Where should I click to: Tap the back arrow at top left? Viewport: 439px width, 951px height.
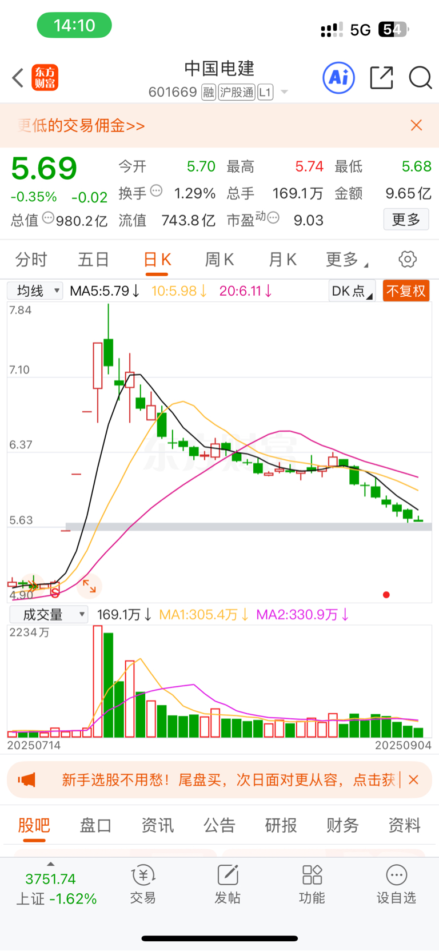[x=18, y=78]
